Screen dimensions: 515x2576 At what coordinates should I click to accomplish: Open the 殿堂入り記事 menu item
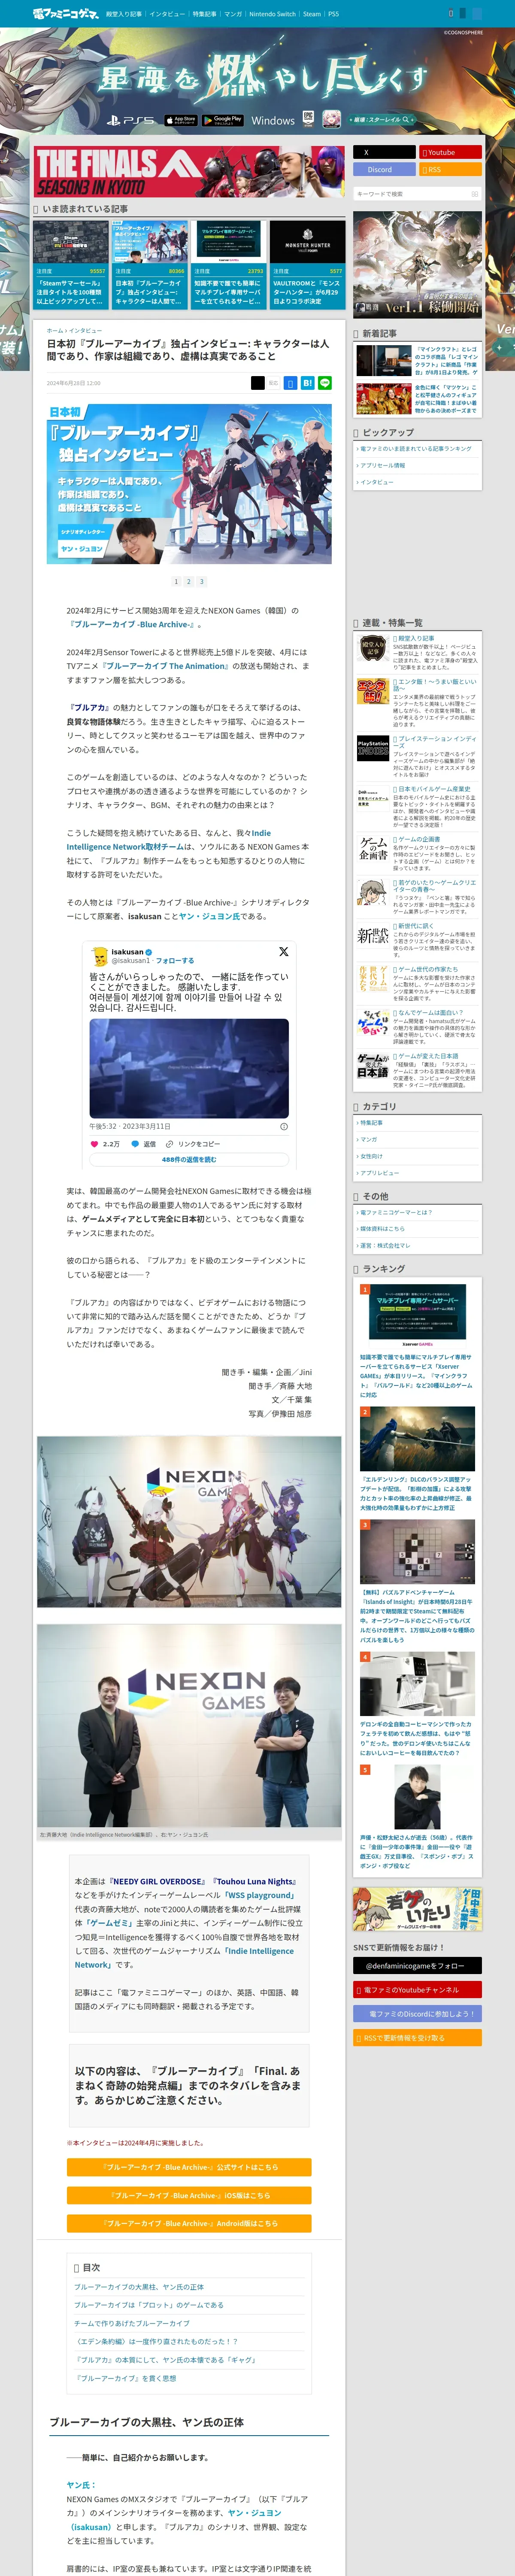click(x=124, y=14)
